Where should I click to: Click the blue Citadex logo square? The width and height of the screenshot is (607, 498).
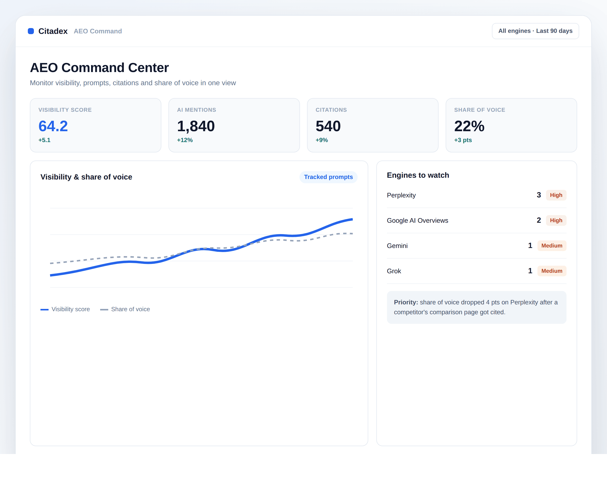click(31, 31)
